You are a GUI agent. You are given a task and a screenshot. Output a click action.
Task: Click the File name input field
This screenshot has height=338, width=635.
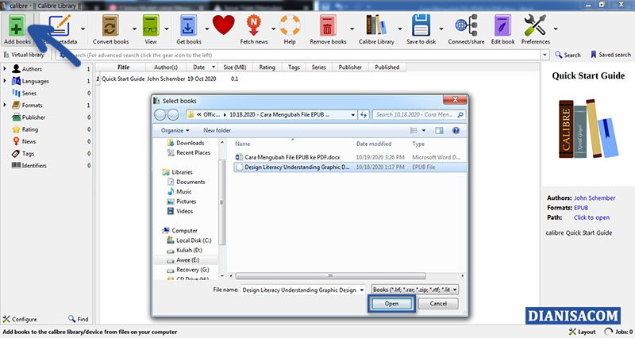tap(302, 290)
